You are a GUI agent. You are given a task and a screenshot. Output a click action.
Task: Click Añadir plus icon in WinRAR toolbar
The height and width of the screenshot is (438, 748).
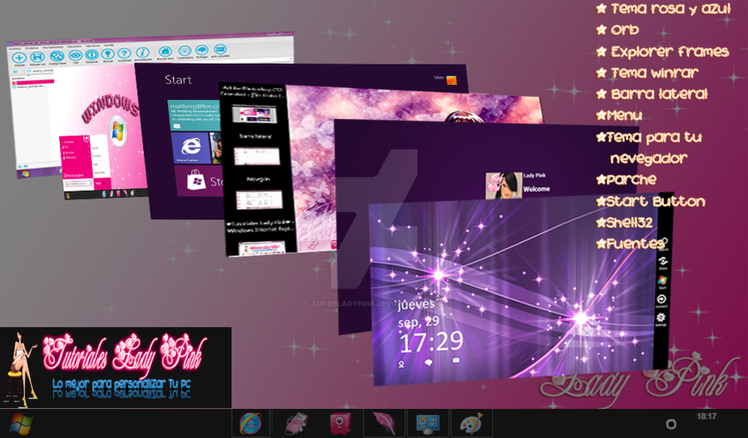19,58
